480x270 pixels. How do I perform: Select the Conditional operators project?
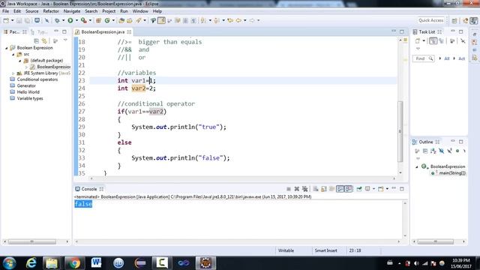coord(37,79)
